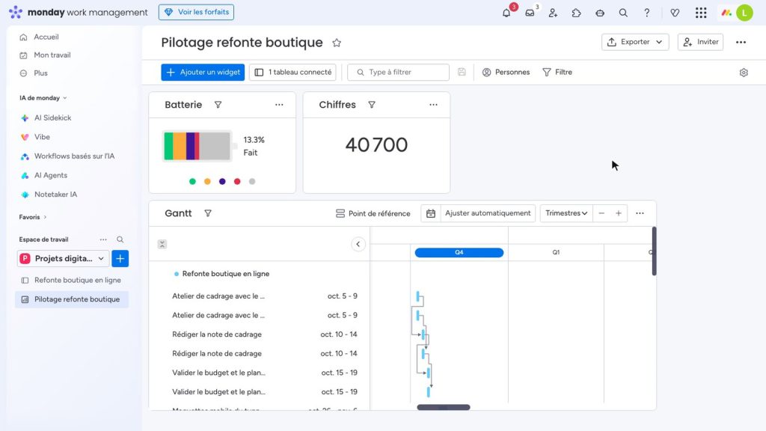Viewport: 766px width, 431px height.
Task: Click Point de référence
Action: (373, 213)
